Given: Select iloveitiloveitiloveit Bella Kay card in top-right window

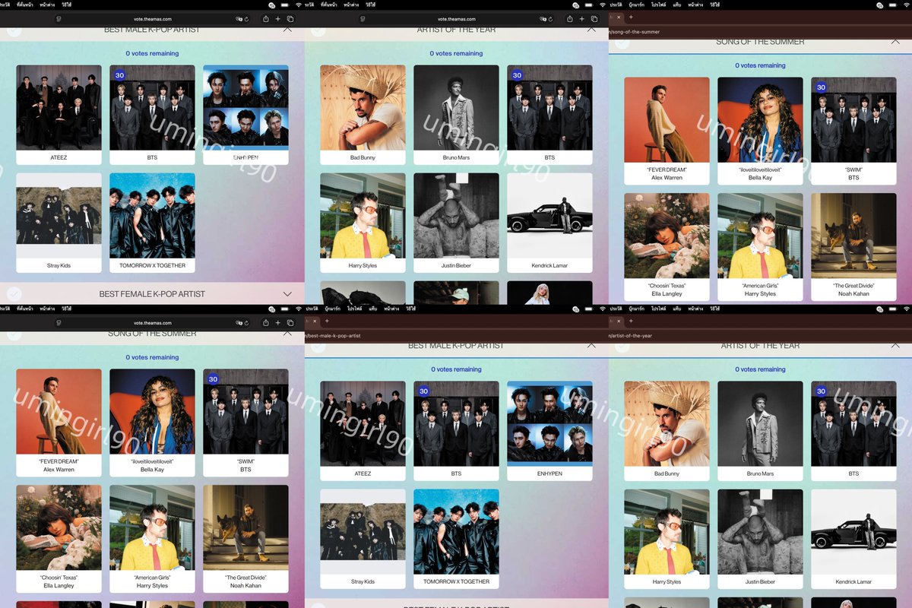Looking at the screenshot, I should [x=760, y=131].
